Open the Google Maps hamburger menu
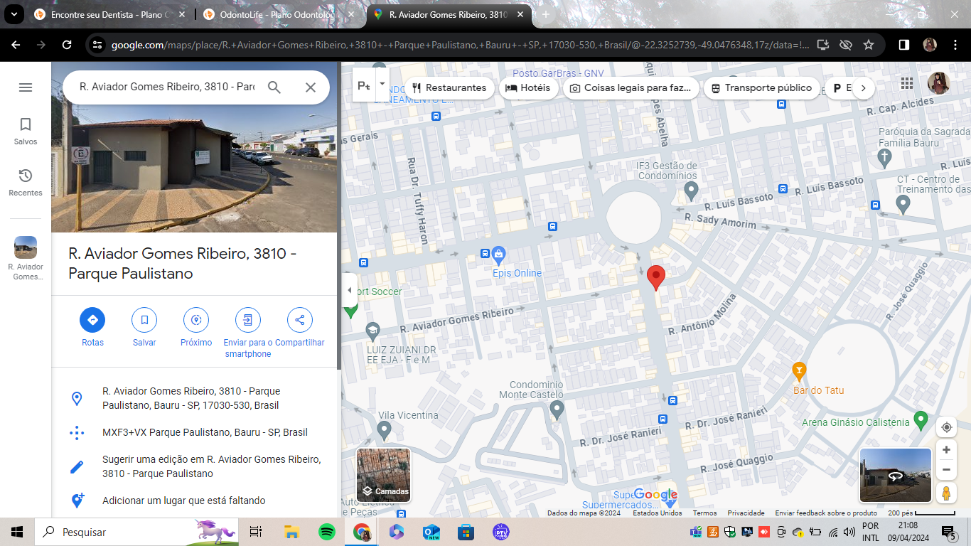The image size is (971, 546). (26, 87)
